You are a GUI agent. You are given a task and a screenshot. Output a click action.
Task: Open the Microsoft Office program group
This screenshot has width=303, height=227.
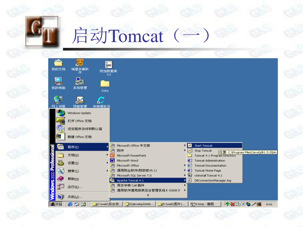pyautogui.click(x=148, y=166)
